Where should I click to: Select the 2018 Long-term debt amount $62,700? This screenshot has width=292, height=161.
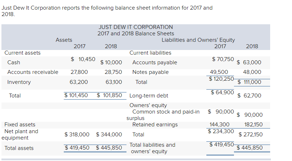pyautogui.click(x=249, y=96)
